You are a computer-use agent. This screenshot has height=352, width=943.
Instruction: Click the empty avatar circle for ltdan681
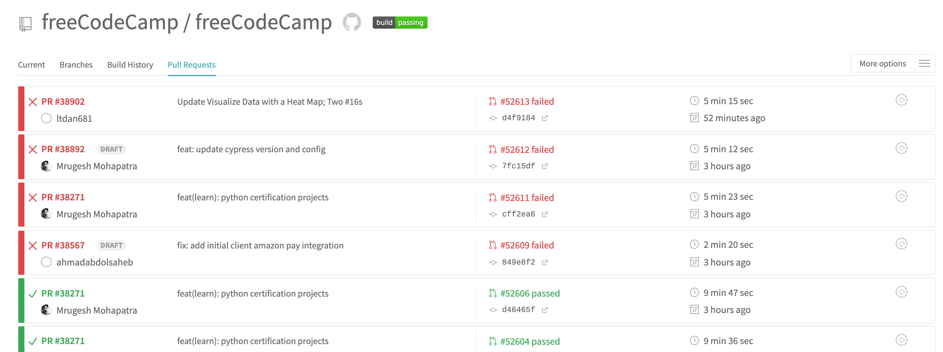point(46,118)
